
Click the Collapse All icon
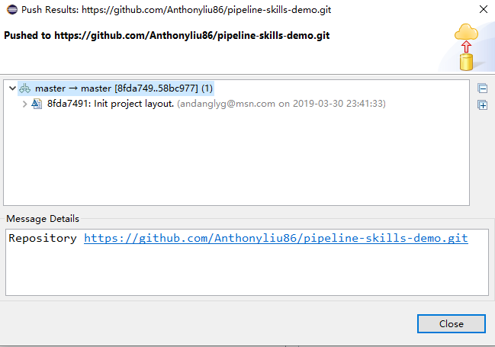coord(482,88)
